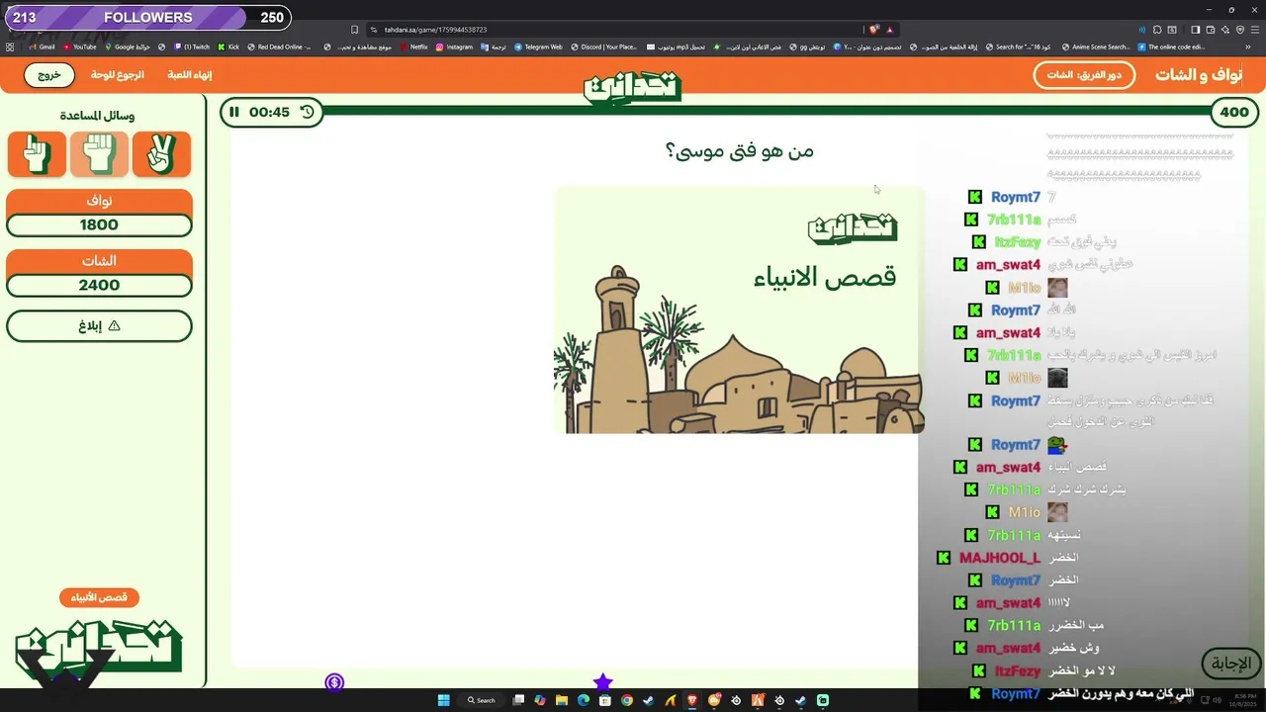Open the Discord bookmark
The image size is (1266, 712).
[603, 46]
